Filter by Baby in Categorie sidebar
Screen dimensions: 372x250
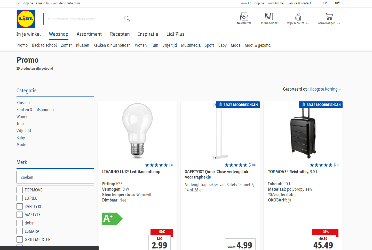(21, 138)
